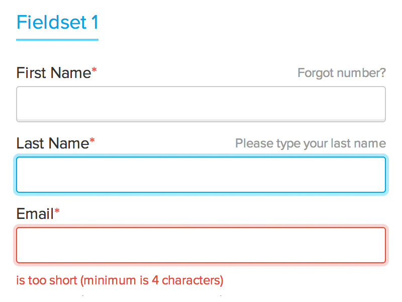Click the numeral 1 in the fieldset heading
This screenshot has height=302, width=402.
[x=94, y=23]
